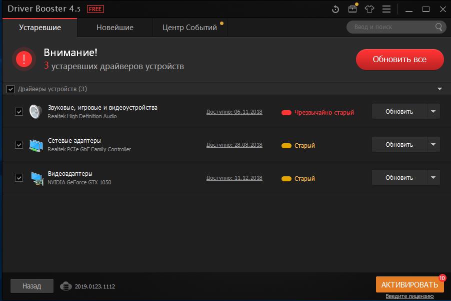Click the search magnifier icon

click(x=438, y=27)
